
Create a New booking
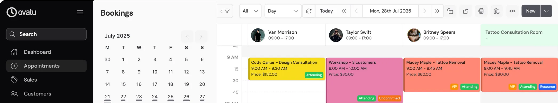point(531,11)
